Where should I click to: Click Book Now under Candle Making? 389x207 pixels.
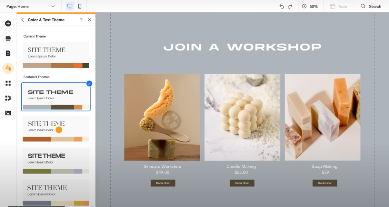pyautogui.click(x=242, y=183)
